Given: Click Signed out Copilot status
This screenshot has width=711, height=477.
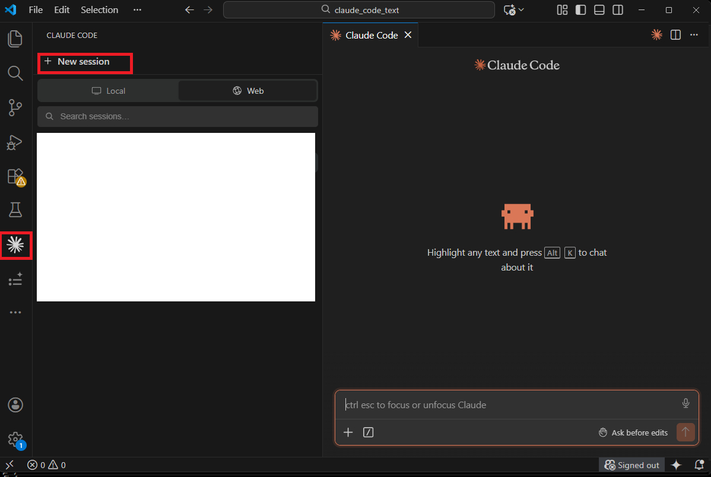Looking at the screenshot, I should pyautogui.click(x=631, y=465).
